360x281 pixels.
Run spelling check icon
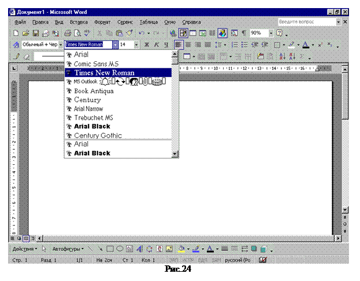(87, 34)
